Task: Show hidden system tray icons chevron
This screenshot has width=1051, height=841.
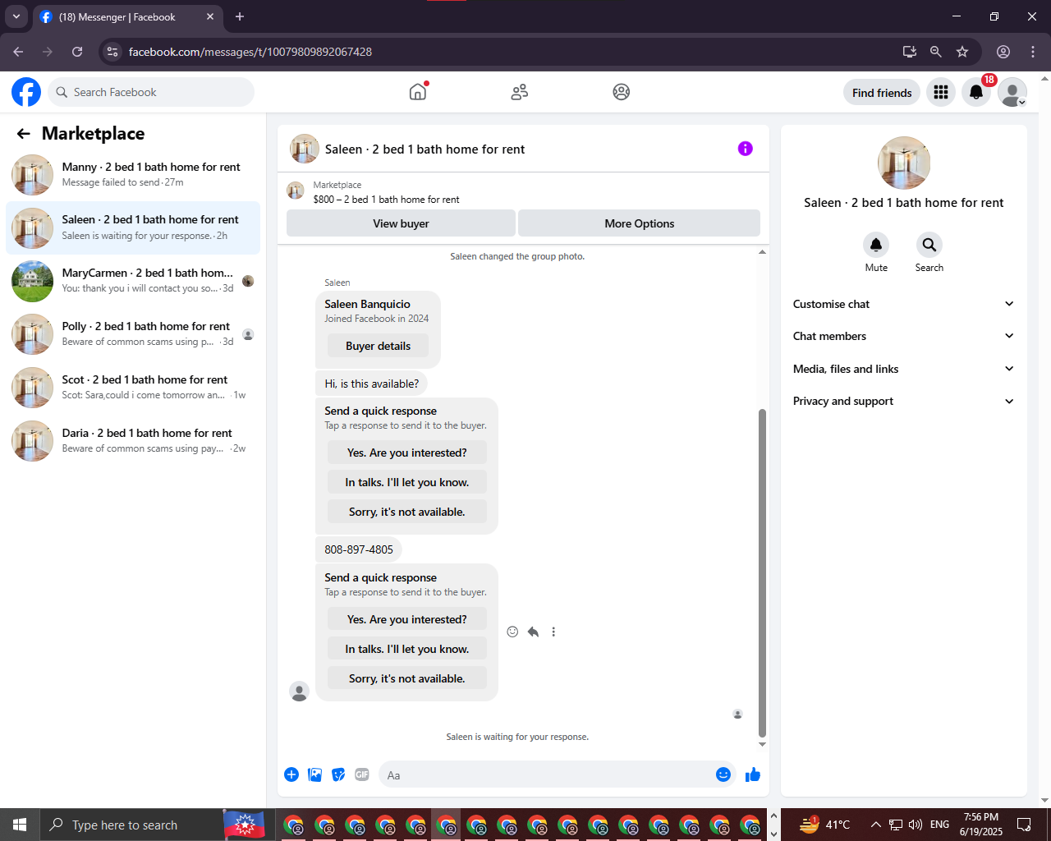Action: pos(875,825)
